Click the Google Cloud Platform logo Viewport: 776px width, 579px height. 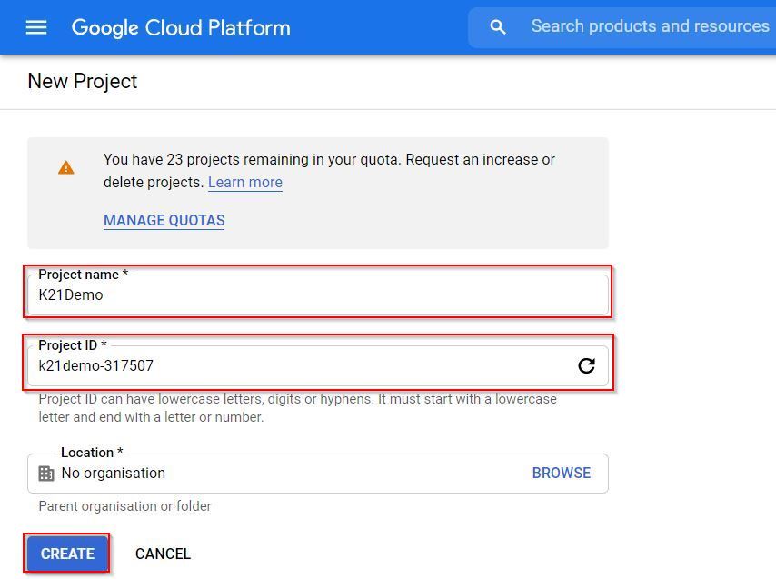pos(181,27)
